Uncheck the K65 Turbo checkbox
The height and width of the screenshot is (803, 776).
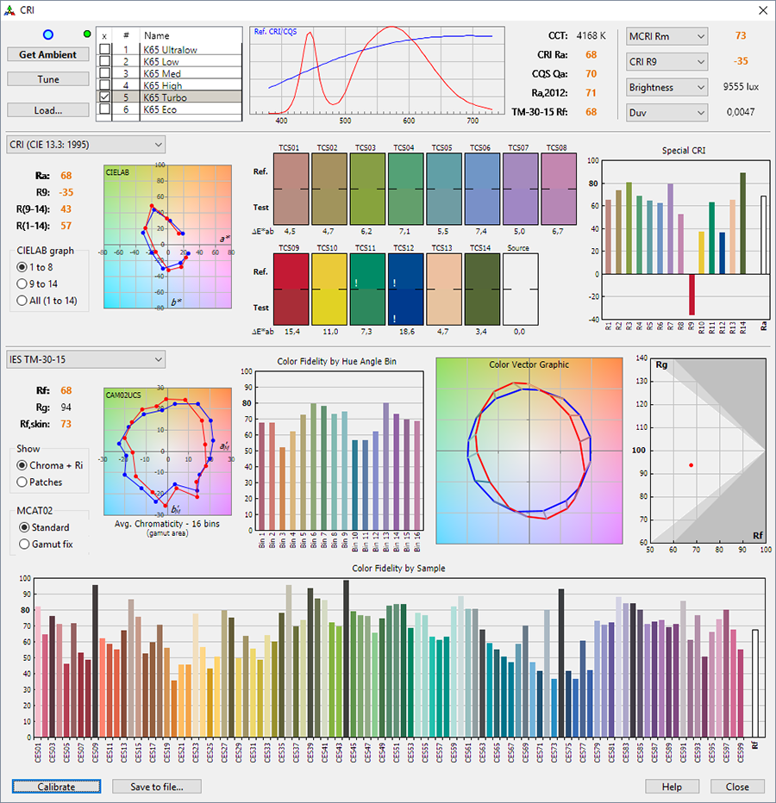pyautogui.click(x=104, y=98)
